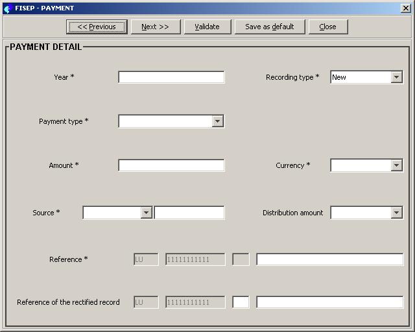Click the long rectified record reference field

coord(329,302)
